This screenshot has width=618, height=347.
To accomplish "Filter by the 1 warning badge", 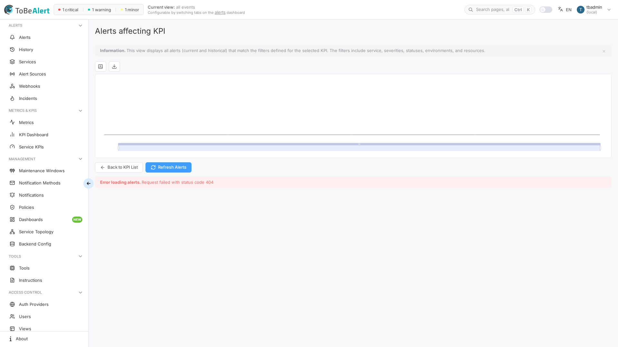I will 99,10.
